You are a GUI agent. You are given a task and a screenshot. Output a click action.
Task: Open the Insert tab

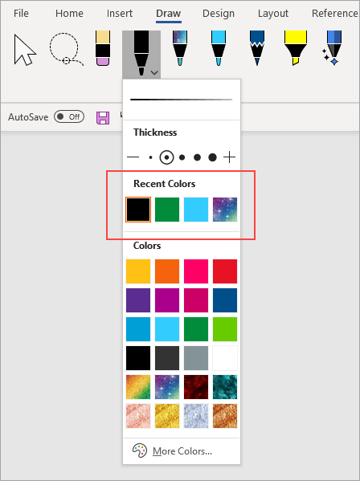tap(120, 14)
